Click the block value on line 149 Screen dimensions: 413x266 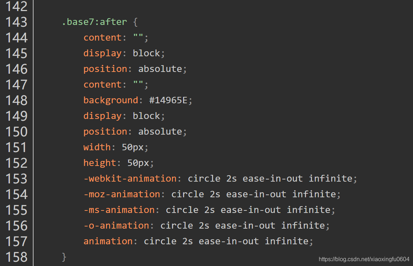146,116
